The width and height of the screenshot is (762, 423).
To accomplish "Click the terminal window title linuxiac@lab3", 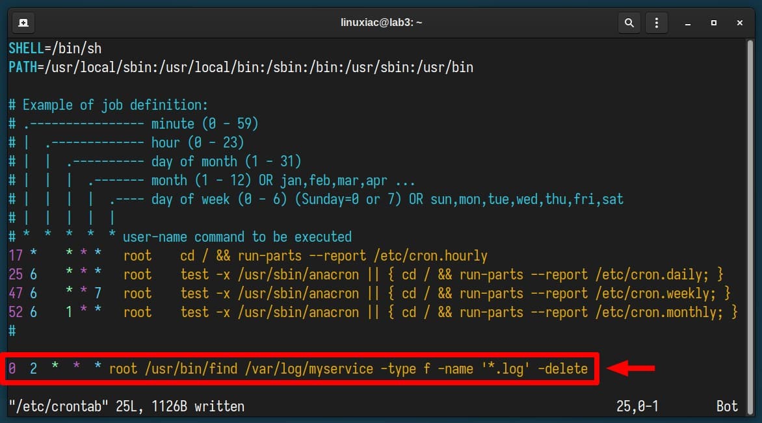I will pyautogui.click(x=381, y=22).
